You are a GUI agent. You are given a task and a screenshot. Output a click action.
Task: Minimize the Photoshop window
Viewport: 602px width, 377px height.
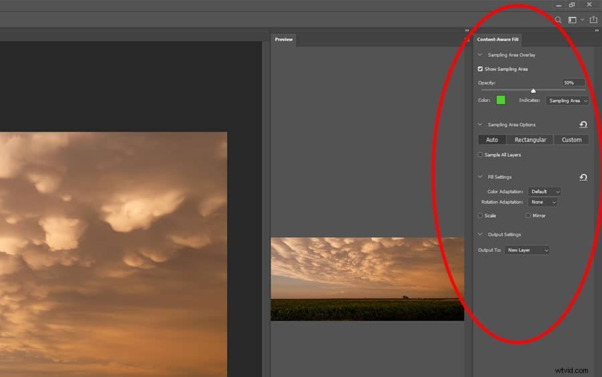click(x=559, y=5)
